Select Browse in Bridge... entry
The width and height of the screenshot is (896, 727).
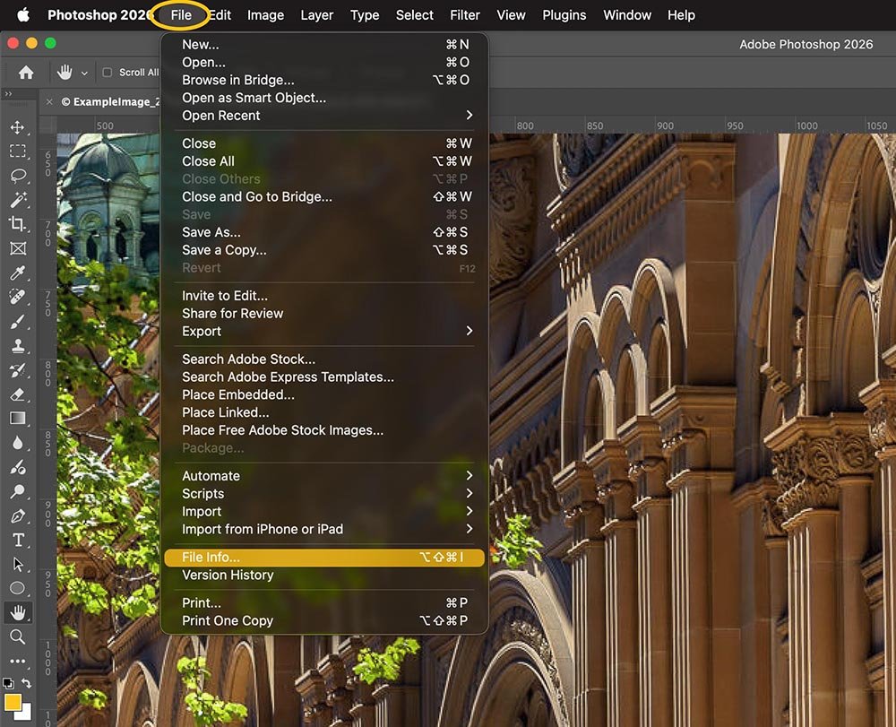click(x=324, y=80)
